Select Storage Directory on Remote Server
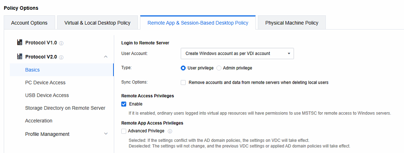Viewport: 404px width, 153px height. [65, 108]
